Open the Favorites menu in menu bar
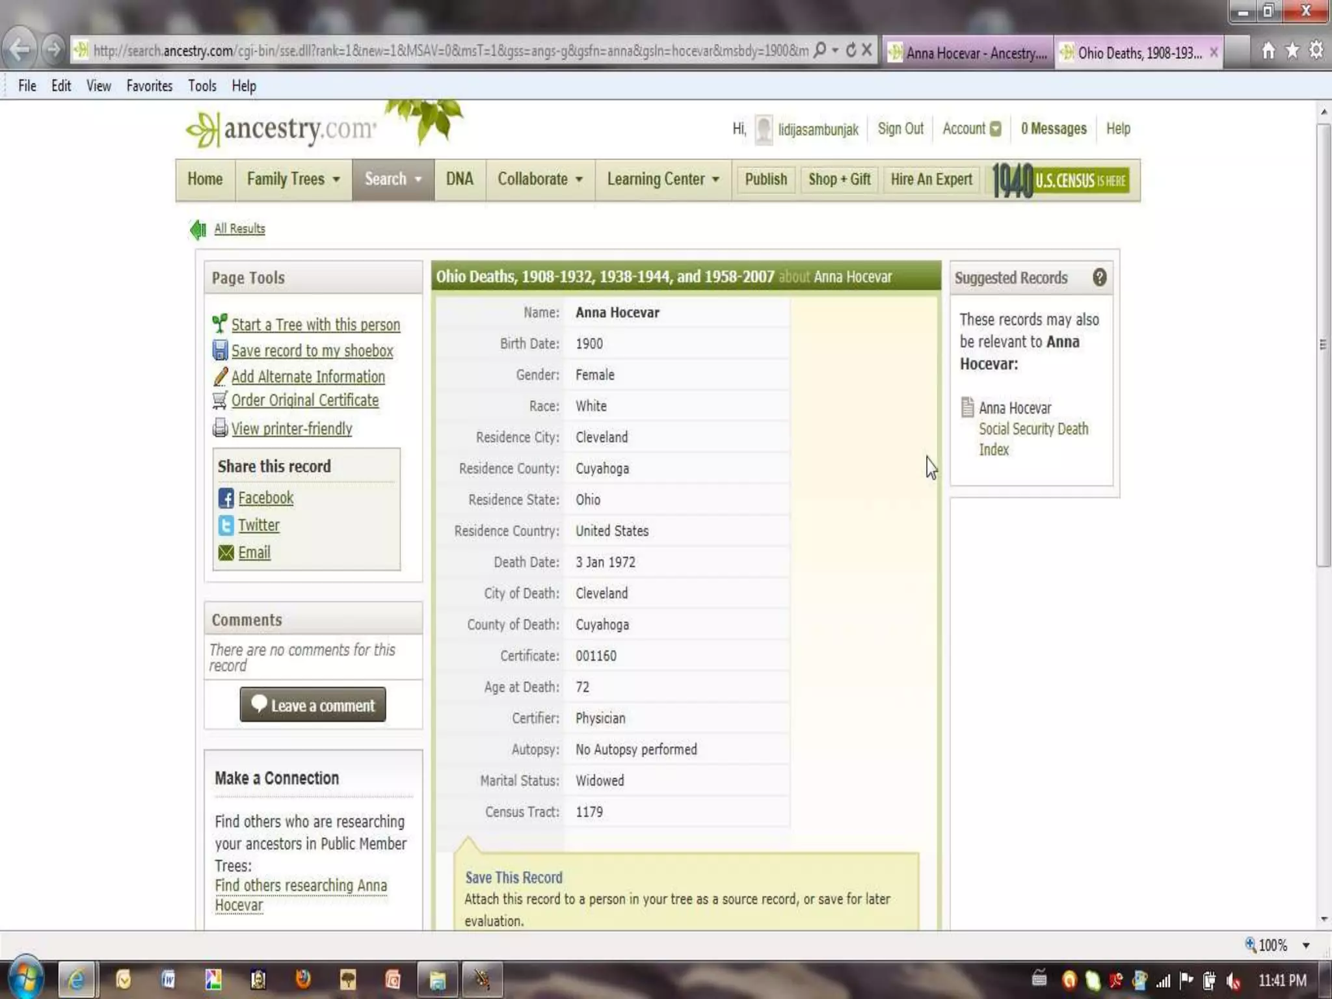1332x999 pixels. [x=149, y=86]
